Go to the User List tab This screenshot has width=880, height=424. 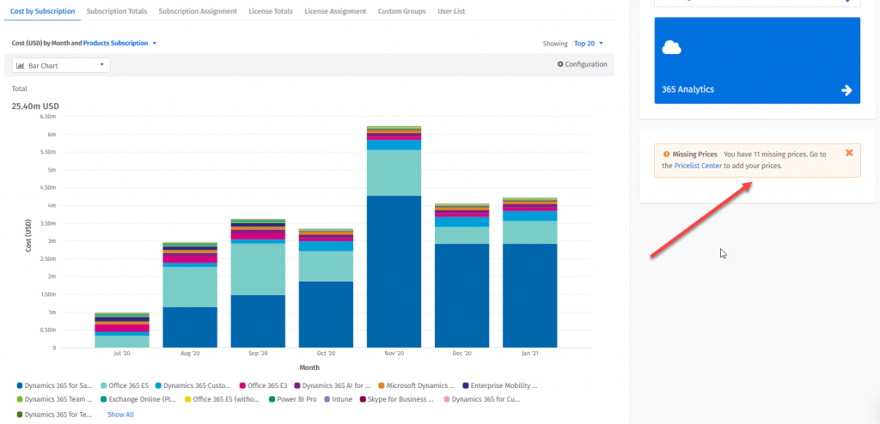pos(451,11)
